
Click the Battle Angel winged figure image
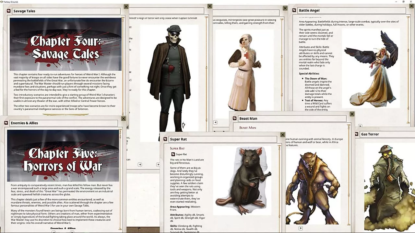tap(371, 68)
